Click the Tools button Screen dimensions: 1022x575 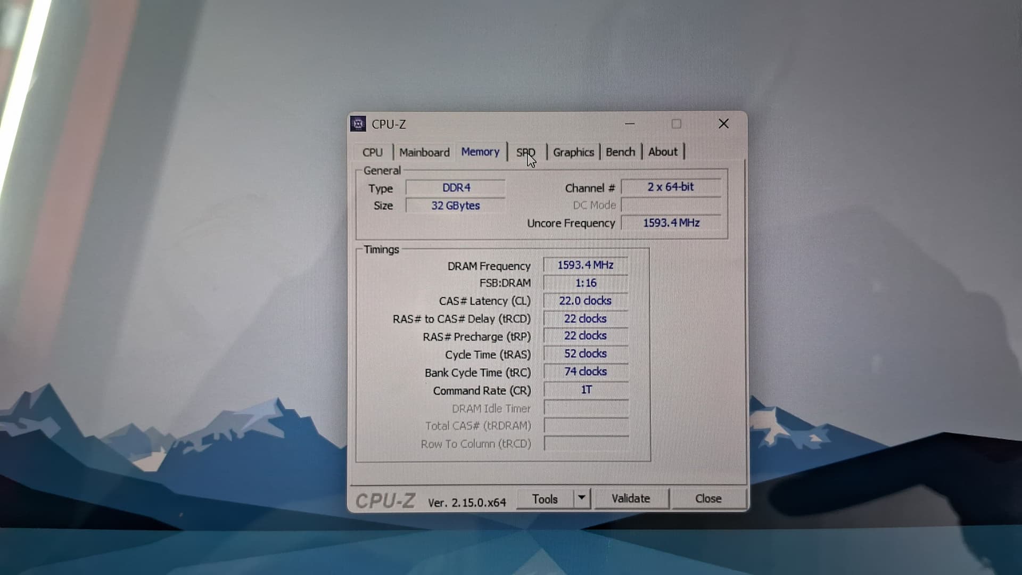tap(545, 499)
